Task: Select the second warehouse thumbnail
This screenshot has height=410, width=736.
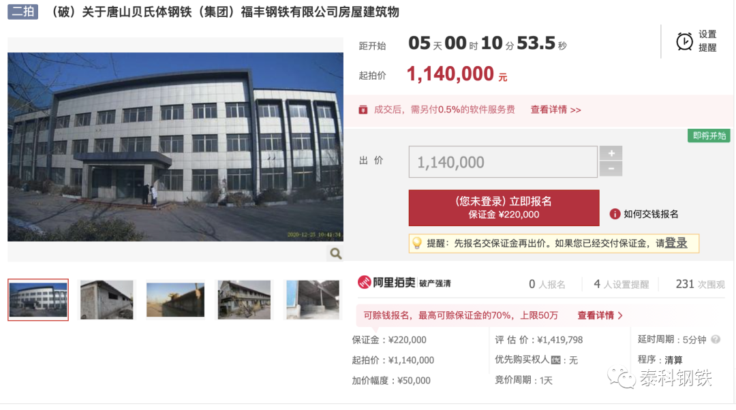Action: pyautogui.click(x=106, y=300)
